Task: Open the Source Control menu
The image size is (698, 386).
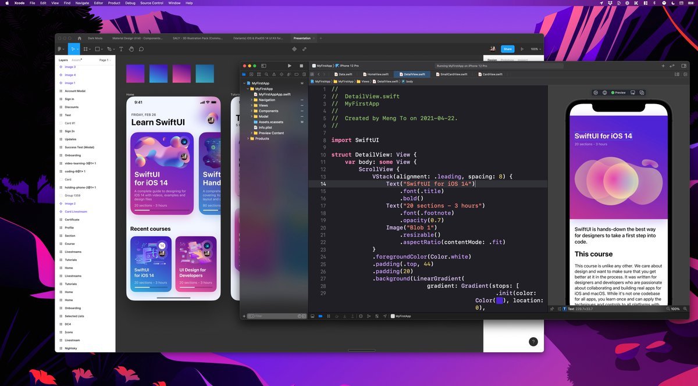Action: click(151, 3)
